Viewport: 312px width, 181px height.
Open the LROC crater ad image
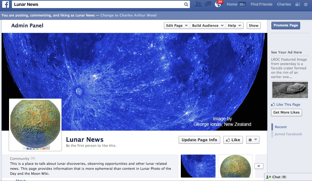point(290,90)
